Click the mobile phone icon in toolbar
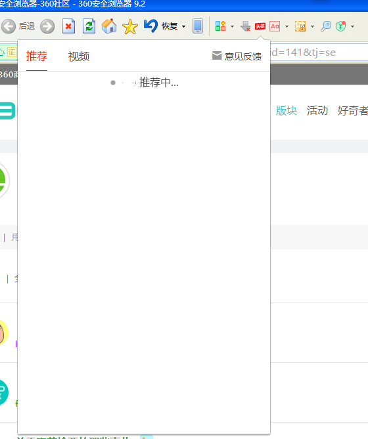 (x=198, y=26)
